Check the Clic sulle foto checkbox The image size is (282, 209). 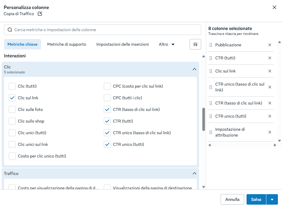12,109
